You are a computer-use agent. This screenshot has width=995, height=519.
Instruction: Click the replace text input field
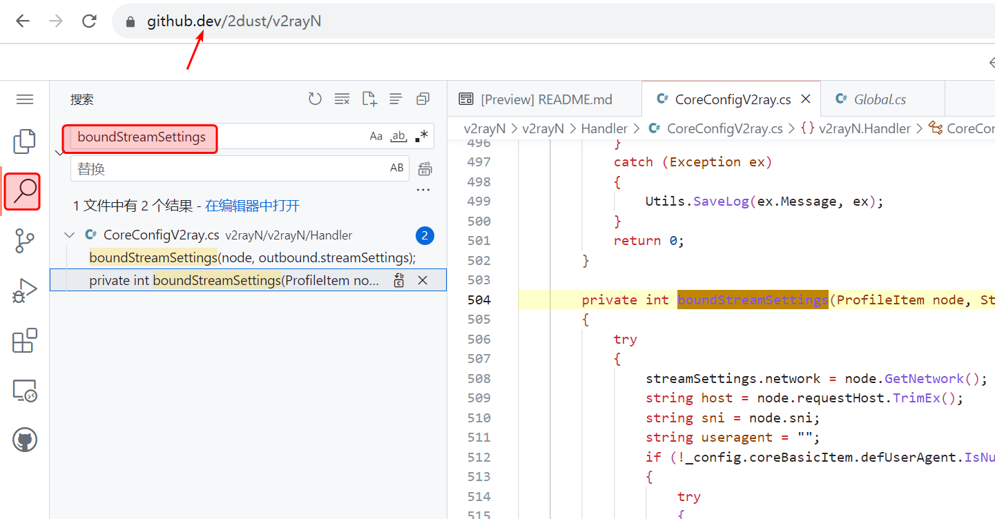(228, 168)
